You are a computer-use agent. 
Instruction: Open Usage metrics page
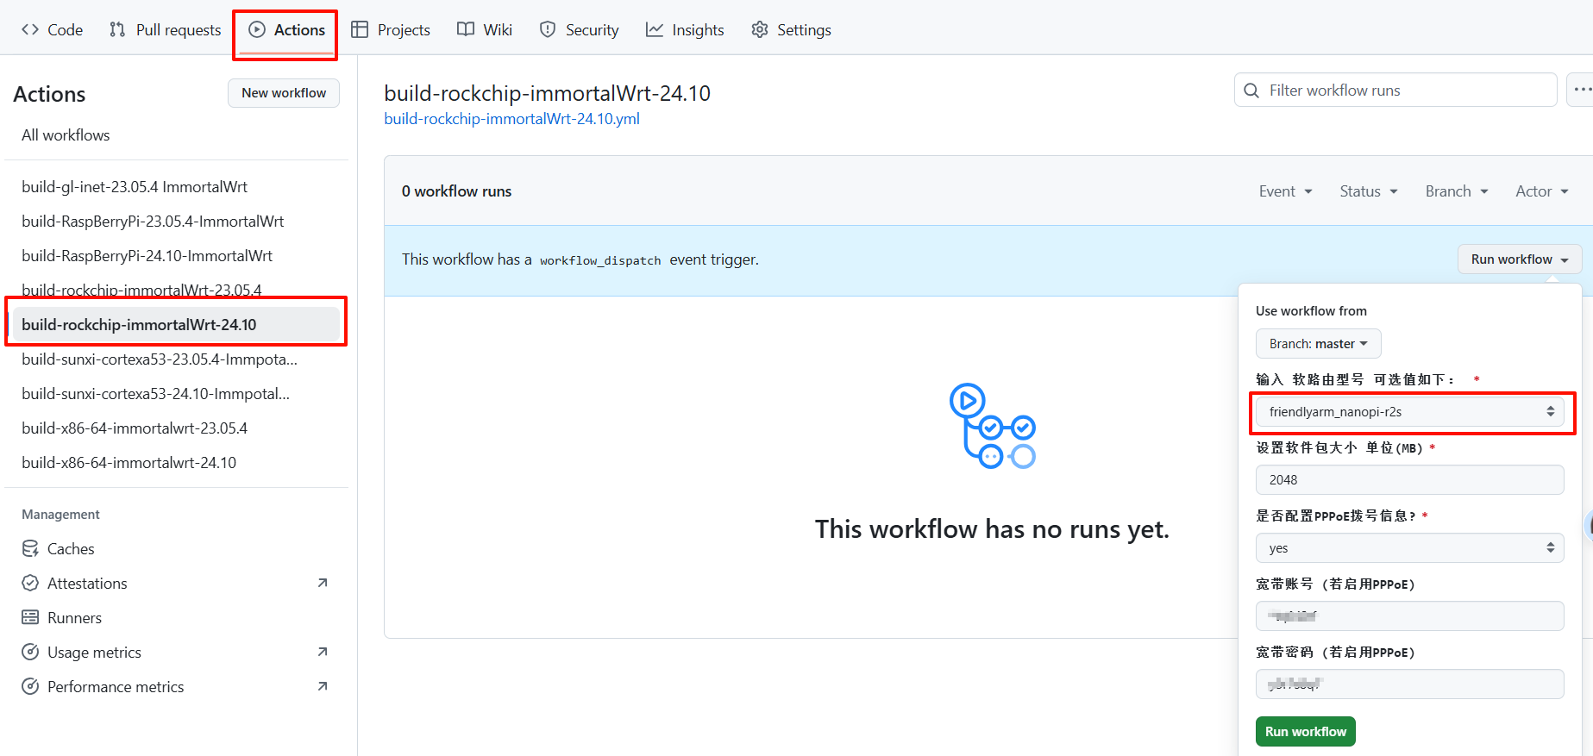click(x=94, y=653)
